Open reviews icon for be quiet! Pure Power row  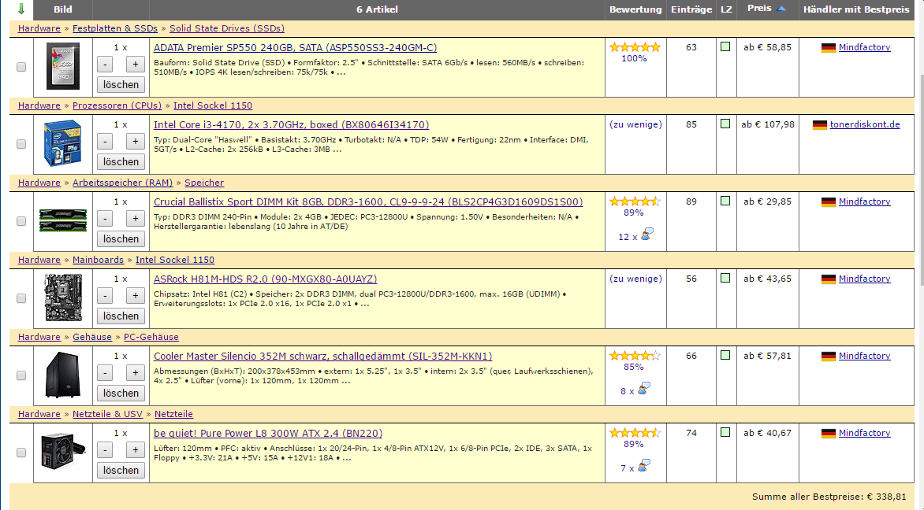click(644, 465)
